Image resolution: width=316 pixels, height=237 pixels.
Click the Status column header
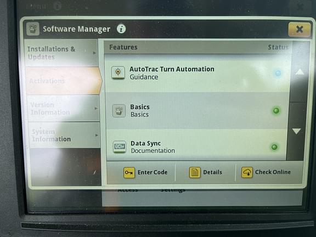tap(278, 47)
